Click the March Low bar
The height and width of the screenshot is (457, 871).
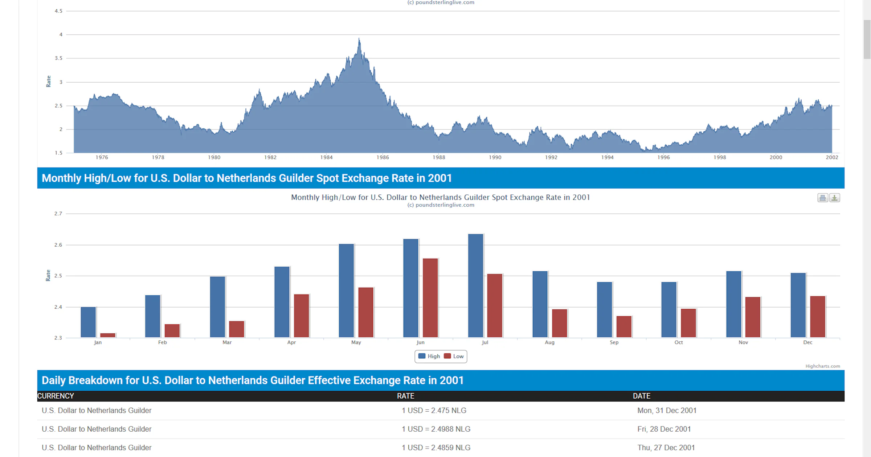point(237,329)
